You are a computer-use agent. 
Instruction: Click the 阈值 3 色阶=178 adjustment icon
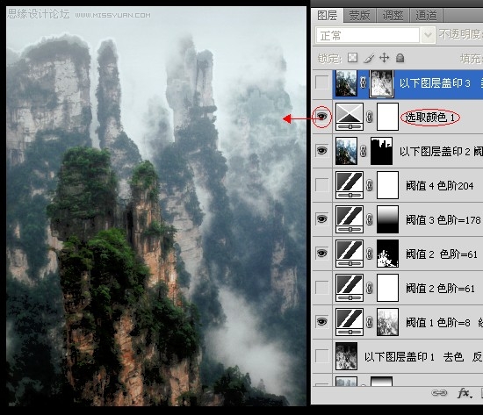click(x=350, y=219)
